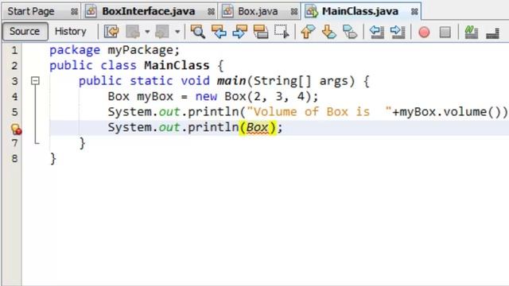Click Next Bookmark down-arrow icon
The width and height of the screenshot is (509, 286).
[328, 32]
